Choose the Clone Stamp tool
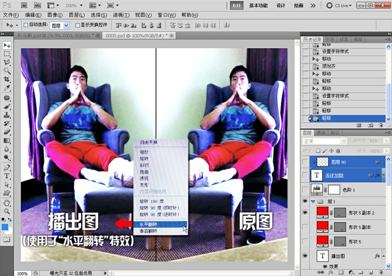Screen dimensions: 392x276 (7, 115)
